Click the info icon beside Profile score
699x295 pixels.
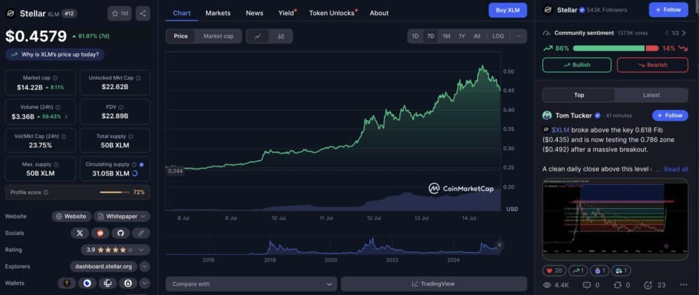coord(46,193)
